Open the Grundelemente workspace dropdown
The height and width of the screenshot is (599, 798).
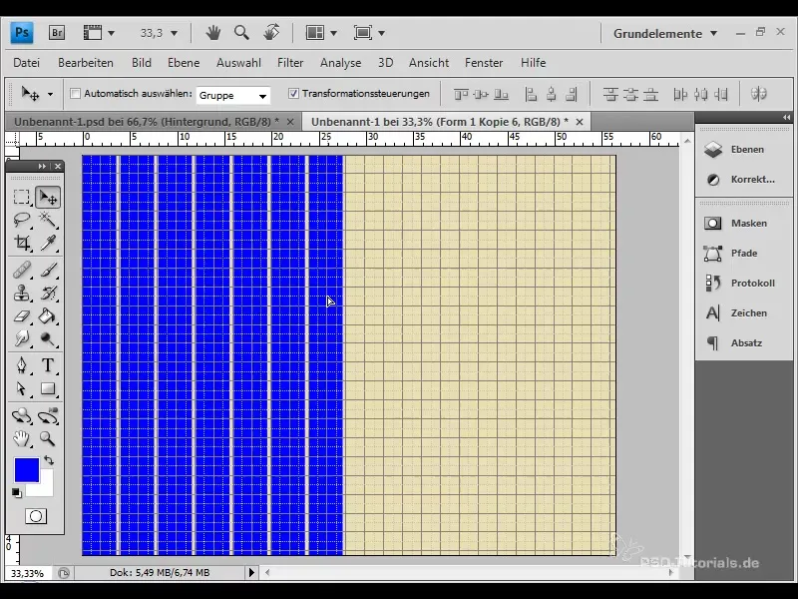(665, 34)
